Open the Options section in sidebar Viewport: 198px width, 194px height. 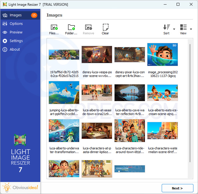(x=20, y=24)
